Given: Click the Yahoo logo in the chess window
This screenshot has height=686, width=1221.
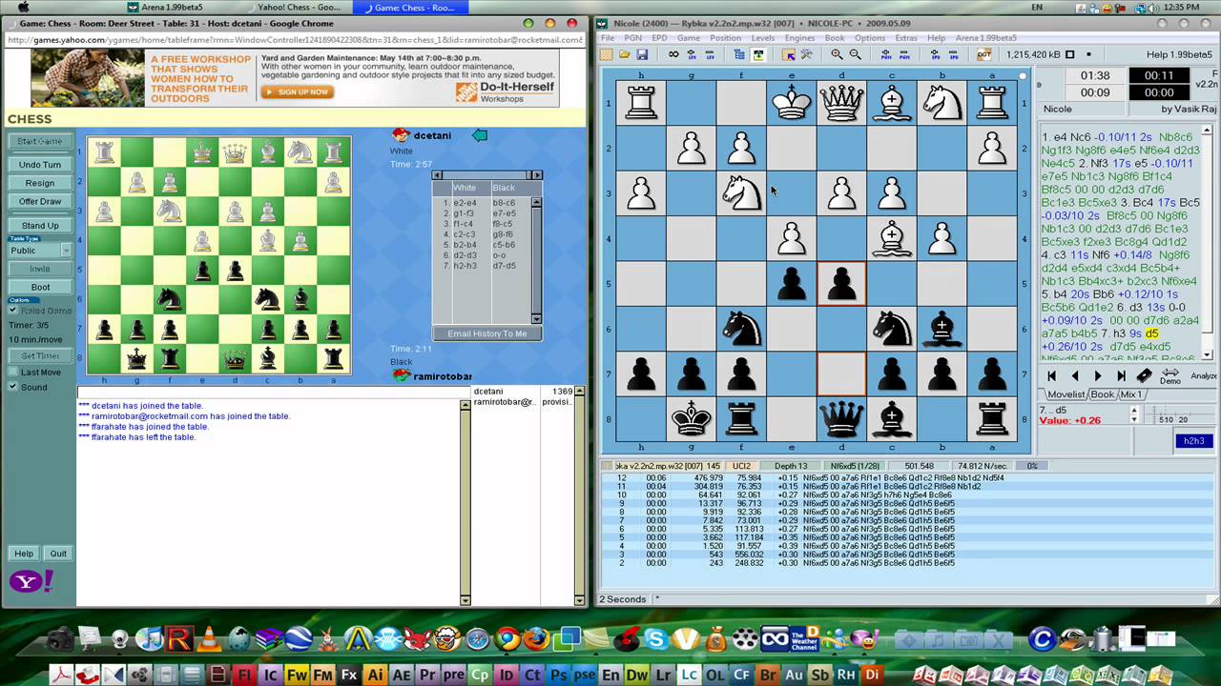Looking at the screenshot, I should click(31, 581).
